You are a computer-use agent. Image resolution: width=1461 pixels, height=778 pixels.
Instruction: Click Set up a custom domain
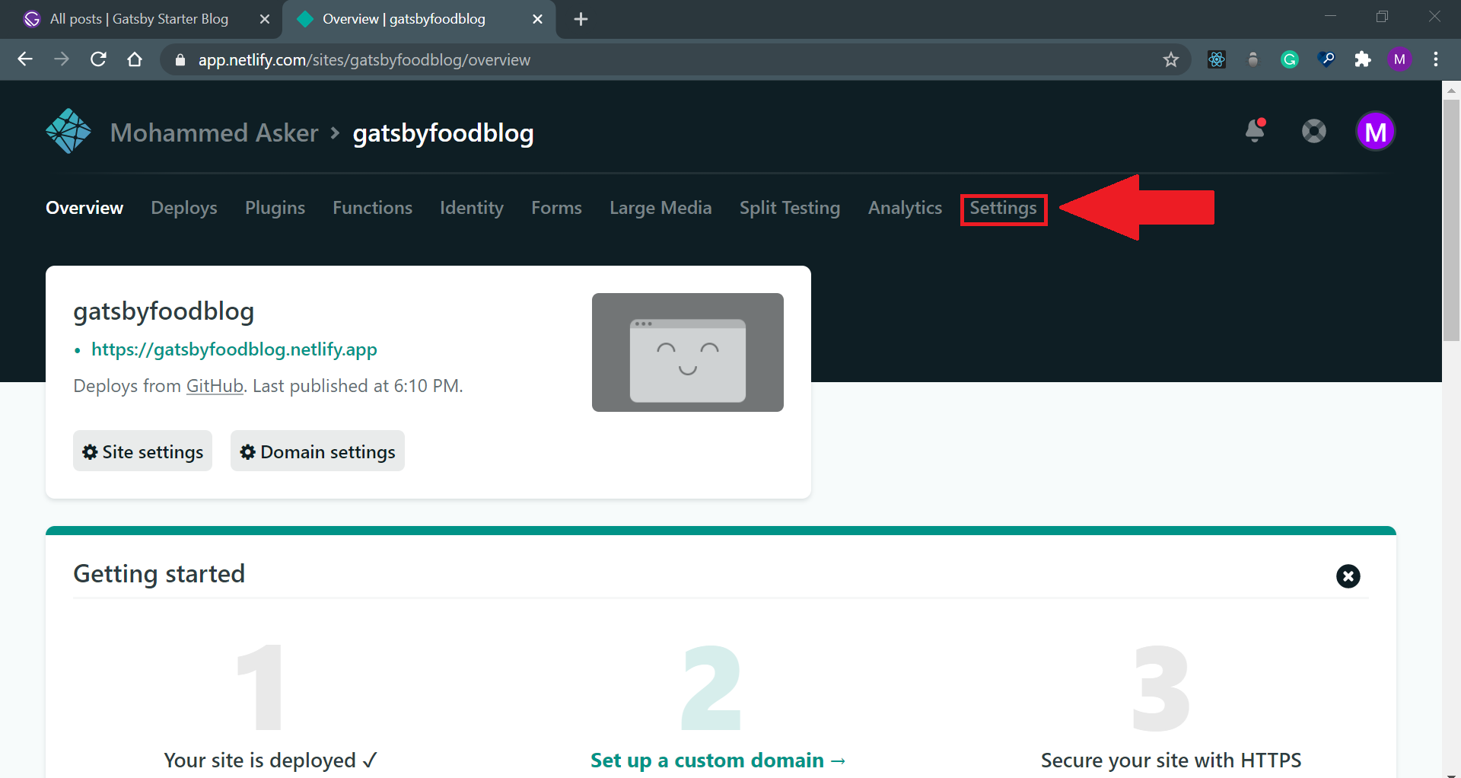click(x=718, y=760)
